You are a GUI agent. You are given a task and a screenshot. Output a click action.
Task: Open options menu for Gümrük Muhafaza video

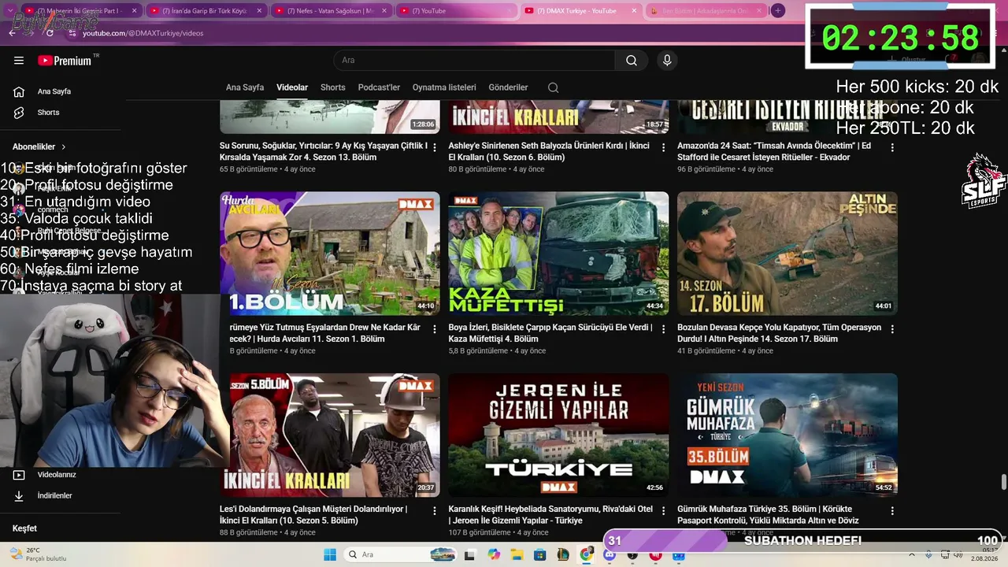892,511
